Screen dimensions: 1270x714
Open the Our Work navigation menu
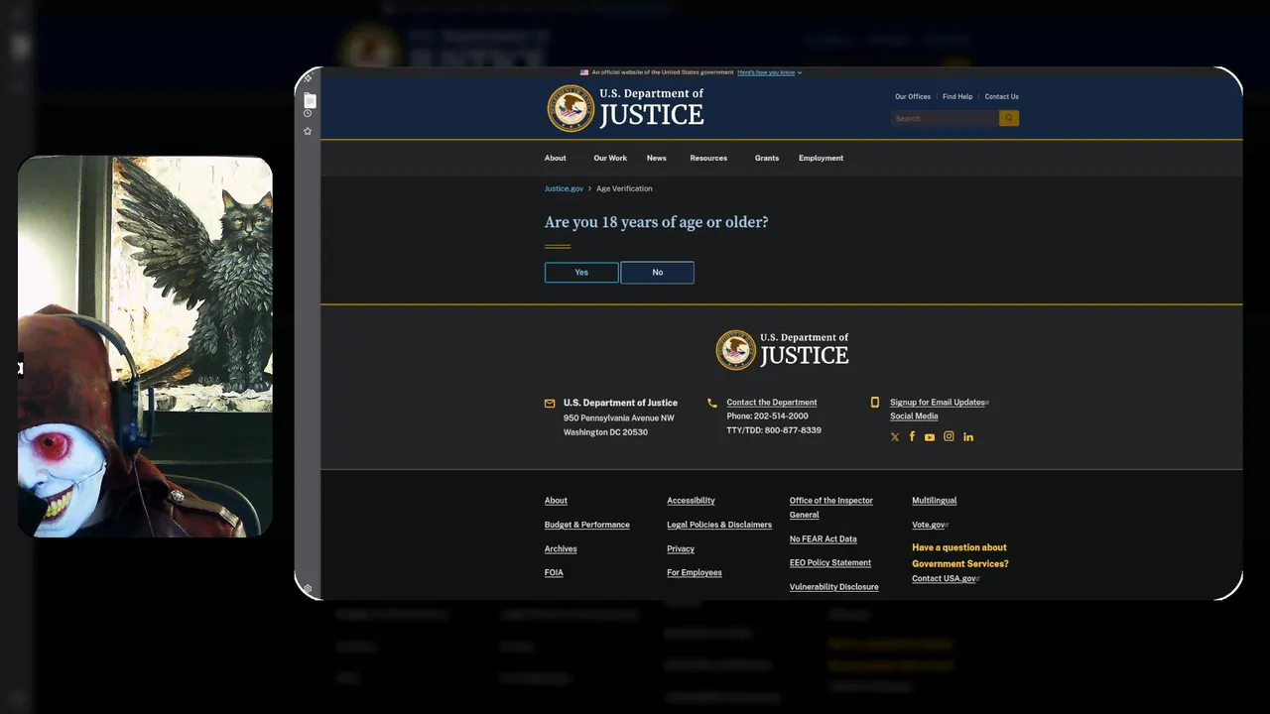pyautogui.click(x=610, y=158)
